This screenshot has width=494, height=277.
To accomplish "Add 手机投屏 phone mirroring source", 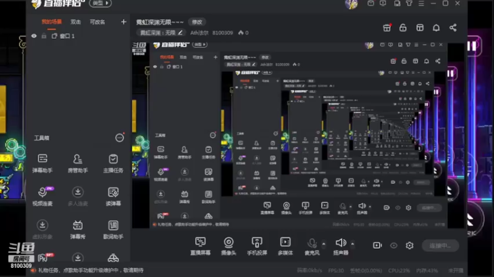I will (257, 246).
